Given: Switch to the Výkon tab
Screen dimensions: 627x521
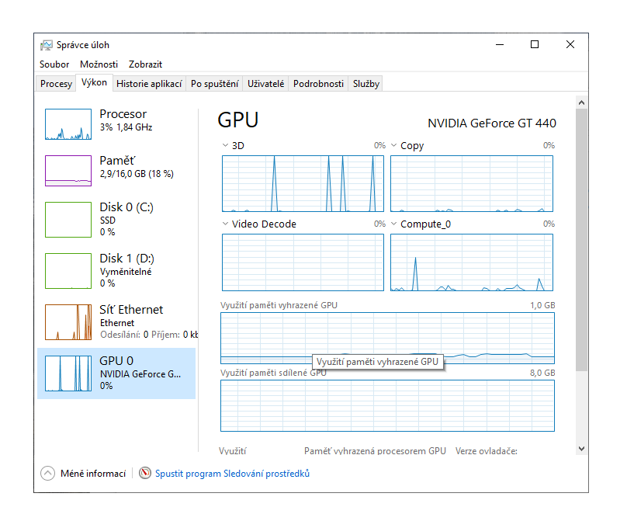Looking at the screenshot, I should (x=95, y=82).
